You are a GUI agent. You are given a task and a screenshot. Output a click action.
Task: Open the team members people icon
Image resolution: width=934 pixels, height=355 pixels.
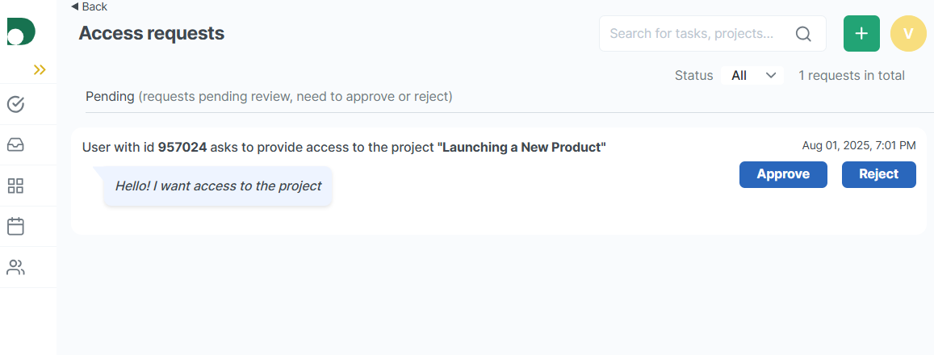tap(15, 268)
